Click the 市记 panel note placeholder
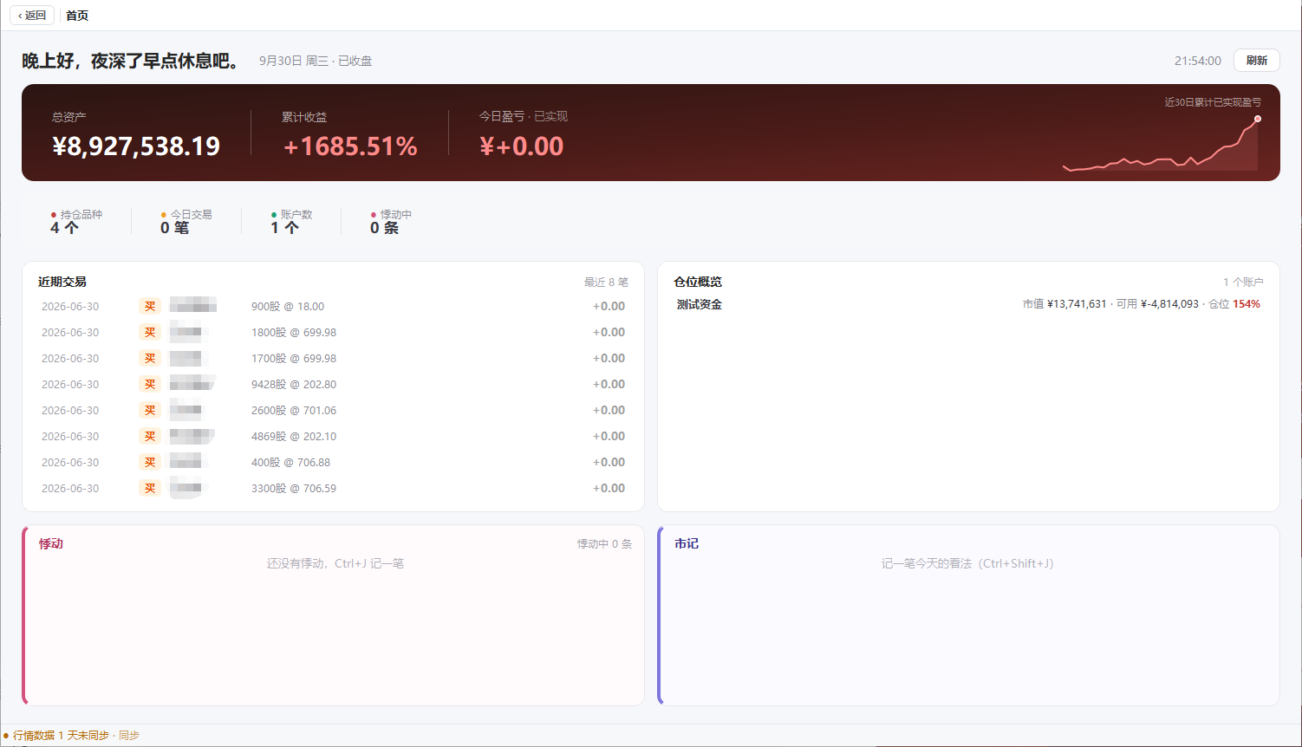The height and width of the screenshot is (747, 1302). [x=967, y=564]
